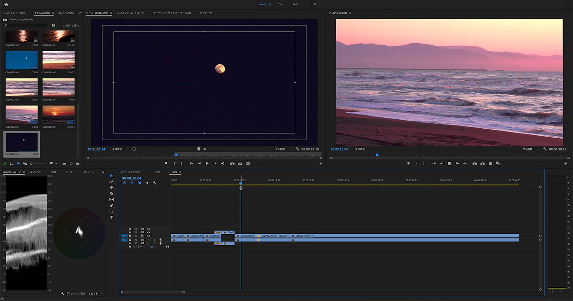Switch project panel to list view
573x301 pixels.
point(12,164)
